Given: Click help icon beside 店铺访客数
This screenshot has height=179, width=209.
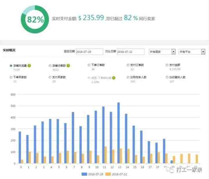Looking at the screenshot, I should tap(68, 66).
